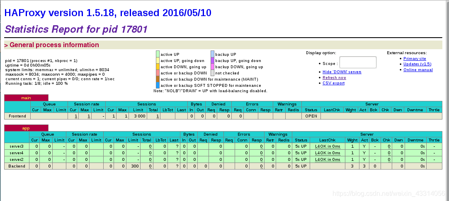Click the active DOWN, going up color box
This screenshot has height=201, width=449.
coord(158,67)
